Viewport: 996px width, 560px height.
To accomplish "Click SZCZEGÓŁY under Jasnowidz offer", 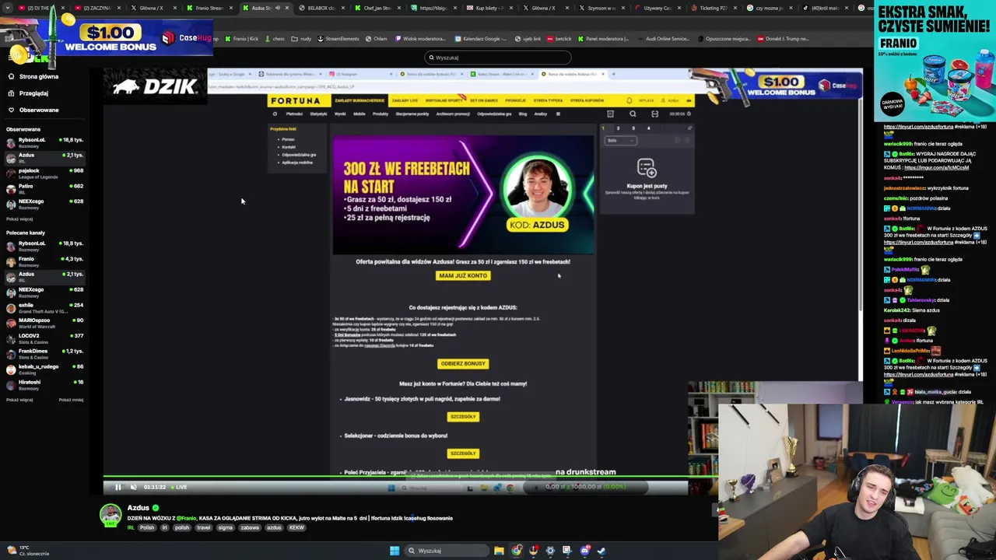I will (x=463, y=416).
